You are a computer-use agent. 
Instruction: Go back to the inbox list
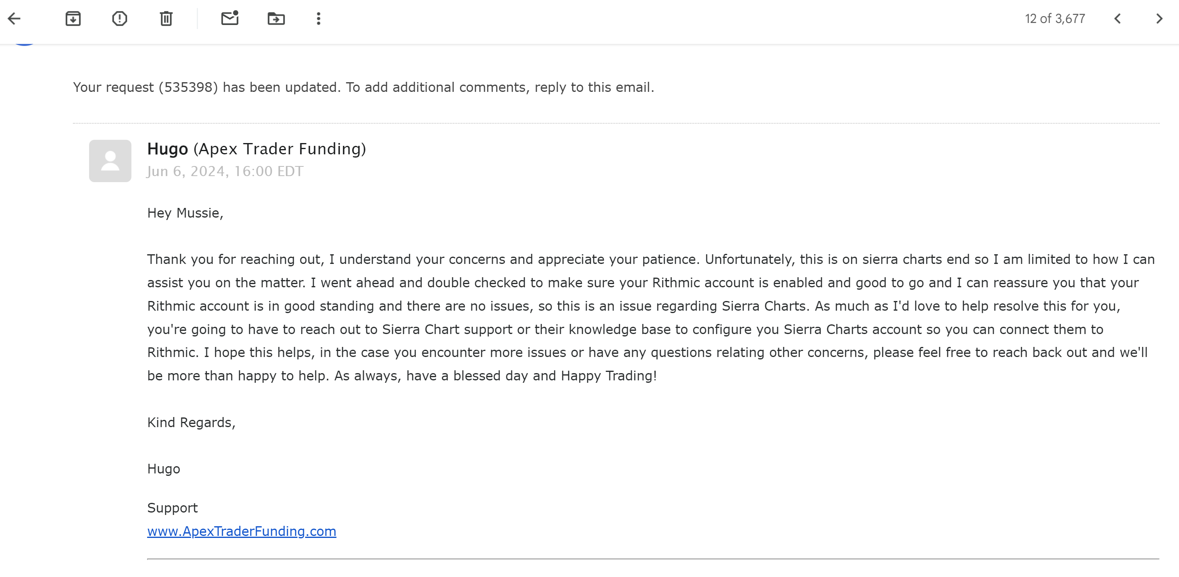click(x=15, y=19)
